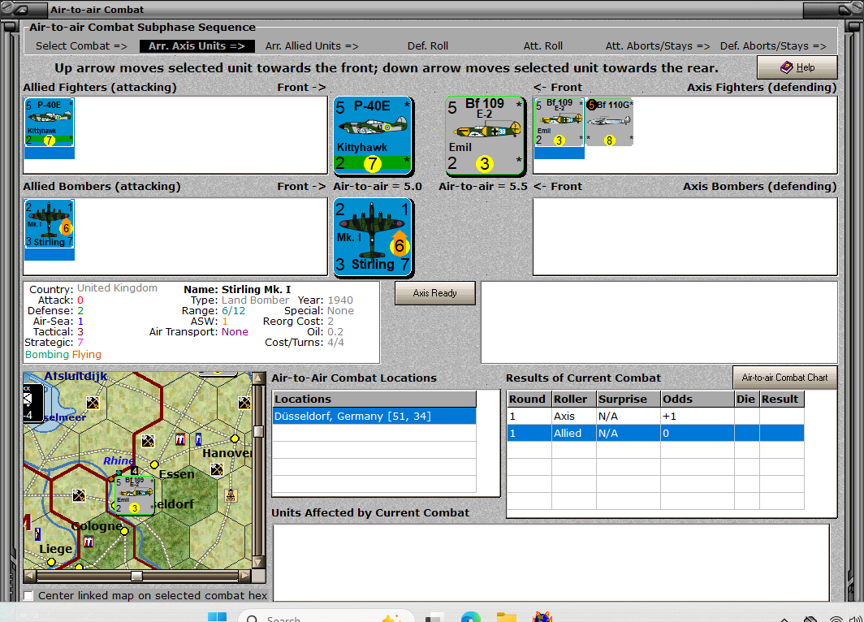The image size is (864, 622).
Task: Click the large Stirling Mk. I front bomber counter
Action: pos(373,237)
